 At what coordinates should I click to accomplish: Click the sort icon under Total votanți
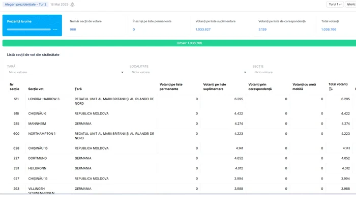(331, 89)
